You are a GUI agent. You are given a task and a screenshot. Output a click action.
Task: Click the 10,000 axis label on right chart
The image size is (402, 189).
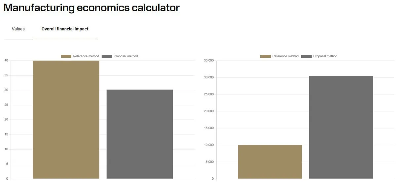(x=209, y=145)
